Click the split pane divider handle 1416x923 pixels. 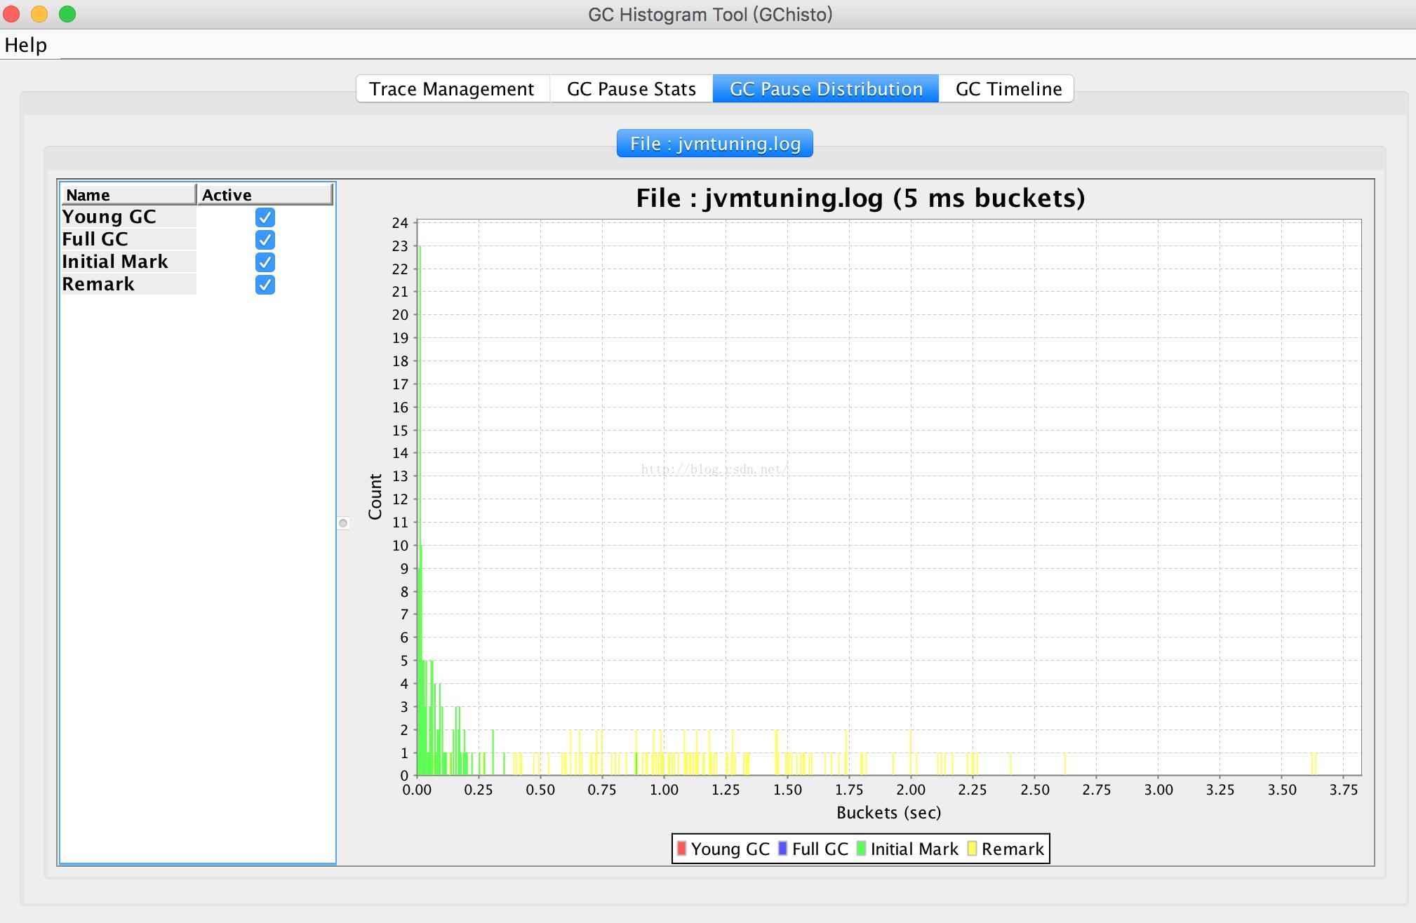click(x=343, y=523)
